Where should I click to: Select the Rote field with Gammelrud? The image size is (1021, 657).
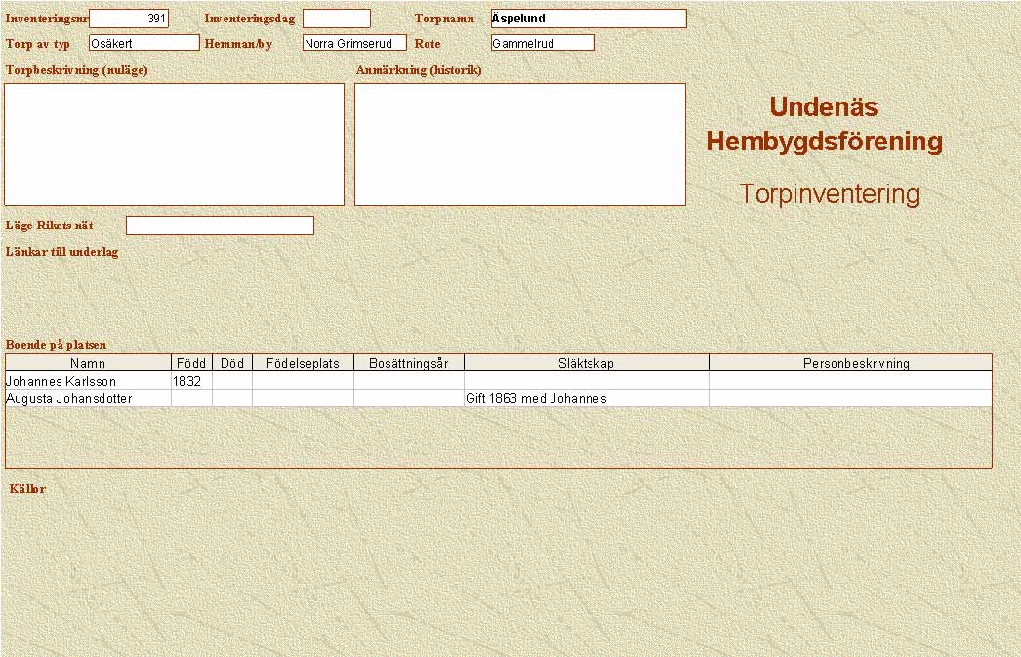542,43
